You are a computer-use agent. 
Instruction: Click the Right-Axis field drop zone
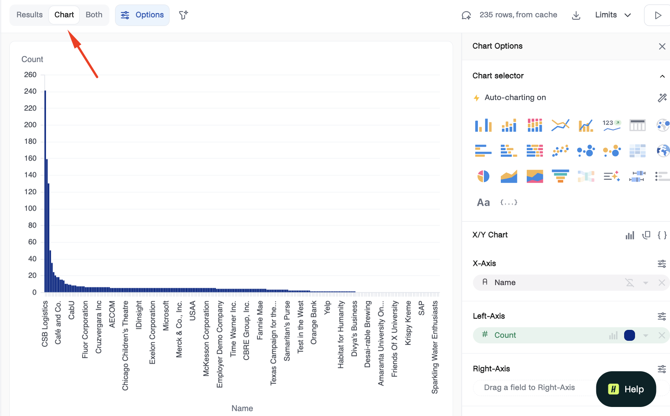click(x=571, y=388)
